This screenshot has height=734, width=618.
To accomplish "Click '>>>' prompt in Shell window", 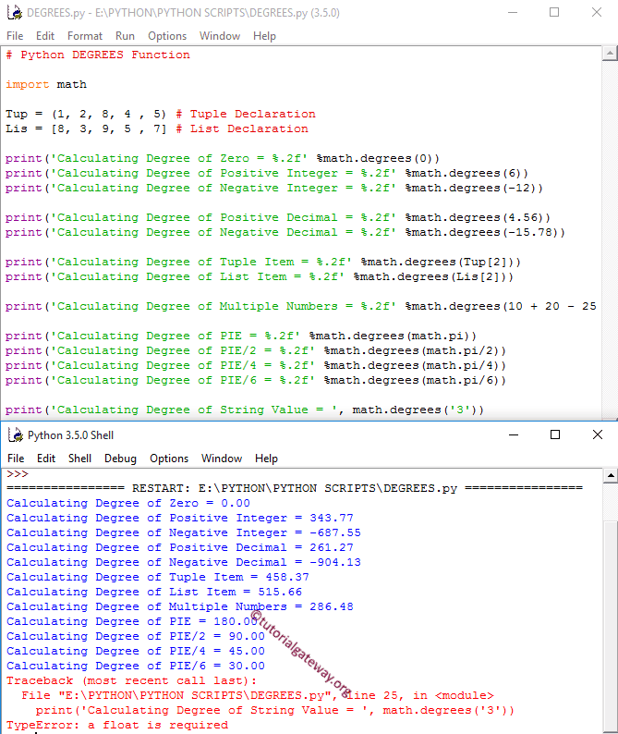I will [x=18, y=474].
